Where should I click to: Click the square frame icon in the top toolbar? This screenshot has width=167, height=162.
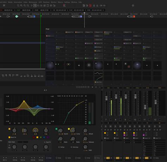pos(48,6)
